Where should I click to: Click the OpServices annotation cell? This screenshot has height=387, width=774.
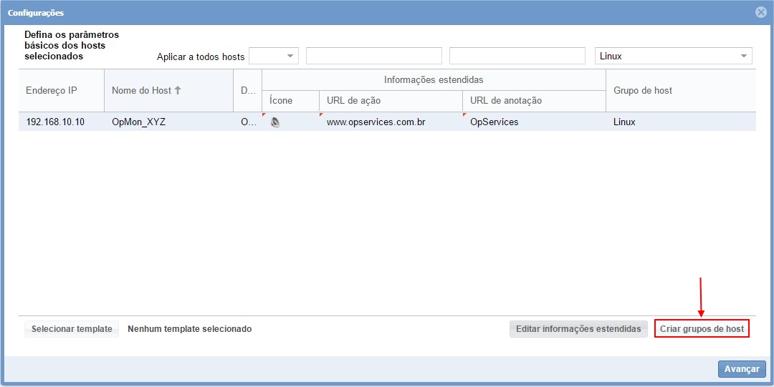[x=494, y=122]
